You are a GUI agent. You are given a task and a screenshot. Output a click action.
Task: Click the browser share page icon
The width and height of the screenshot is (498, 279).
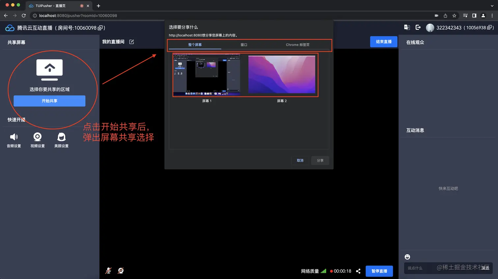445,15
